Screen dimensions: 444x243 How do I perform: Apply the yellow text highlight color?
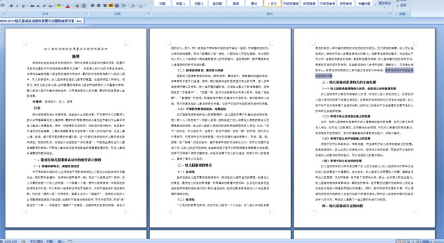coord(59,6)
